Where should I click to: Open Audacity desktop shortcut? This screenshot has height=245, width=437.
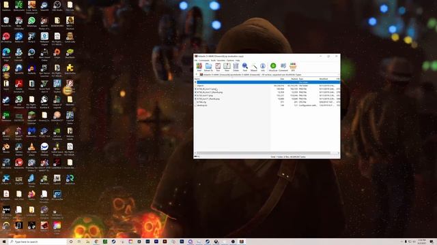(x=31, y=69)
